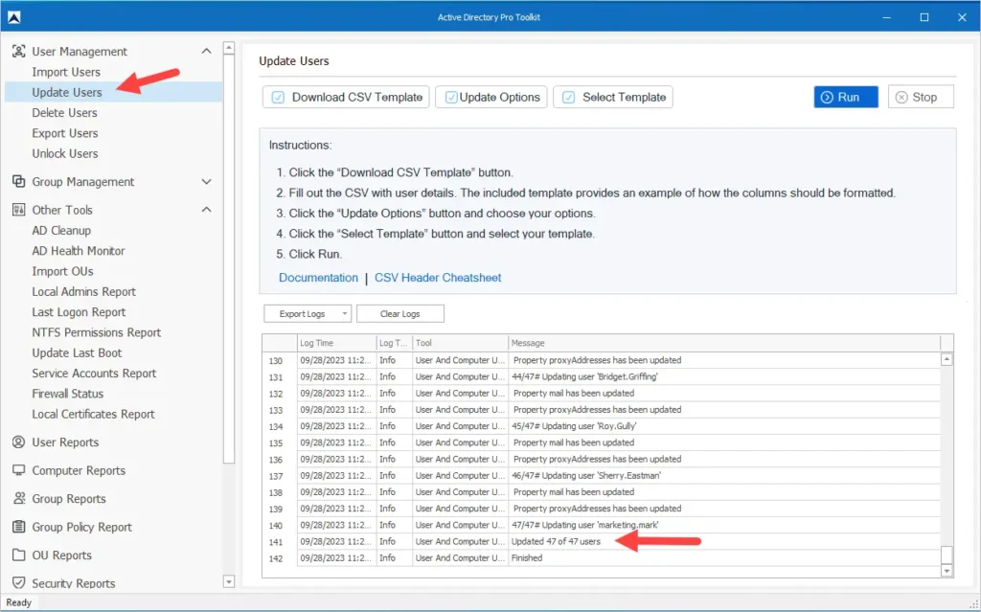Click the User Management sidebar icon
981x612 pixels.
pos(19,52)
